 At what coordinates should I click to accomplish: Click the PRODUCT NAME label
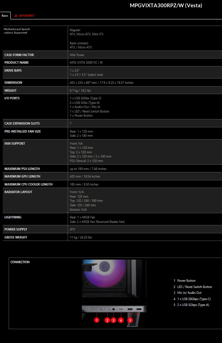click(x=17, y=63)
